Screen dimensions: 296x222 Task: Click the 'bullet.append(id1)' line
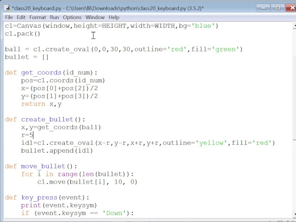click(57, 151)
